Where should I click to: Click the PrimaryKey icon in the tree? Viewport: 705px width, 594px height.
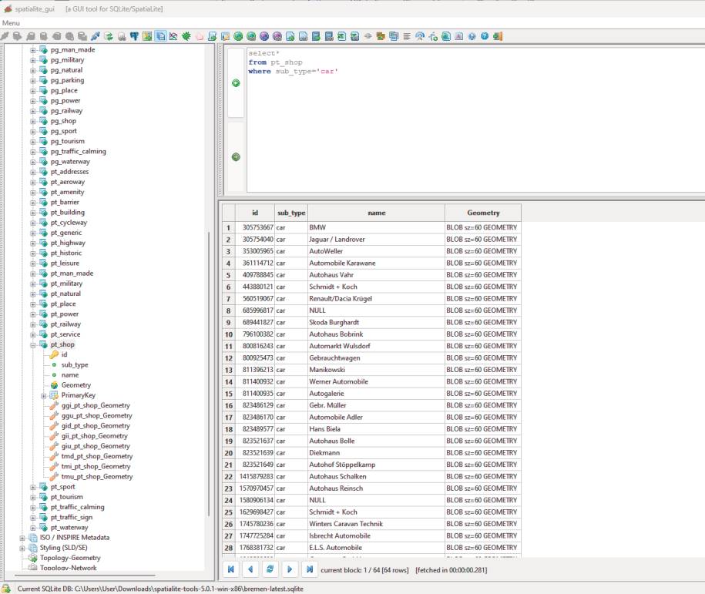click(x=55, y=395)
